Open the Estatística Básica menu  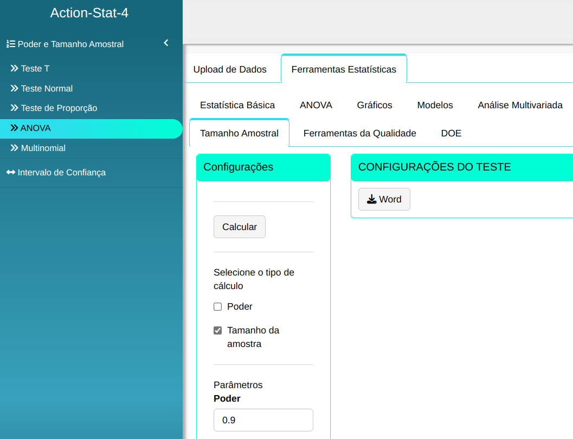(x=237, y=105)
